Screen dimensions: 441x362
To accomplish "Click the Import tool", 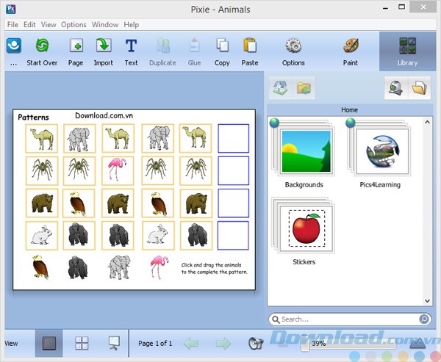I will pyautogui.click(x=104, y=50).
